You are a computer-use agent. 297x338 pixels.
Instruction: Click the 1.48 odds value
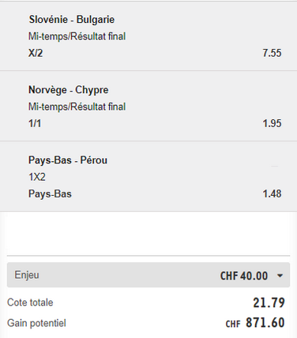[272, 193]
